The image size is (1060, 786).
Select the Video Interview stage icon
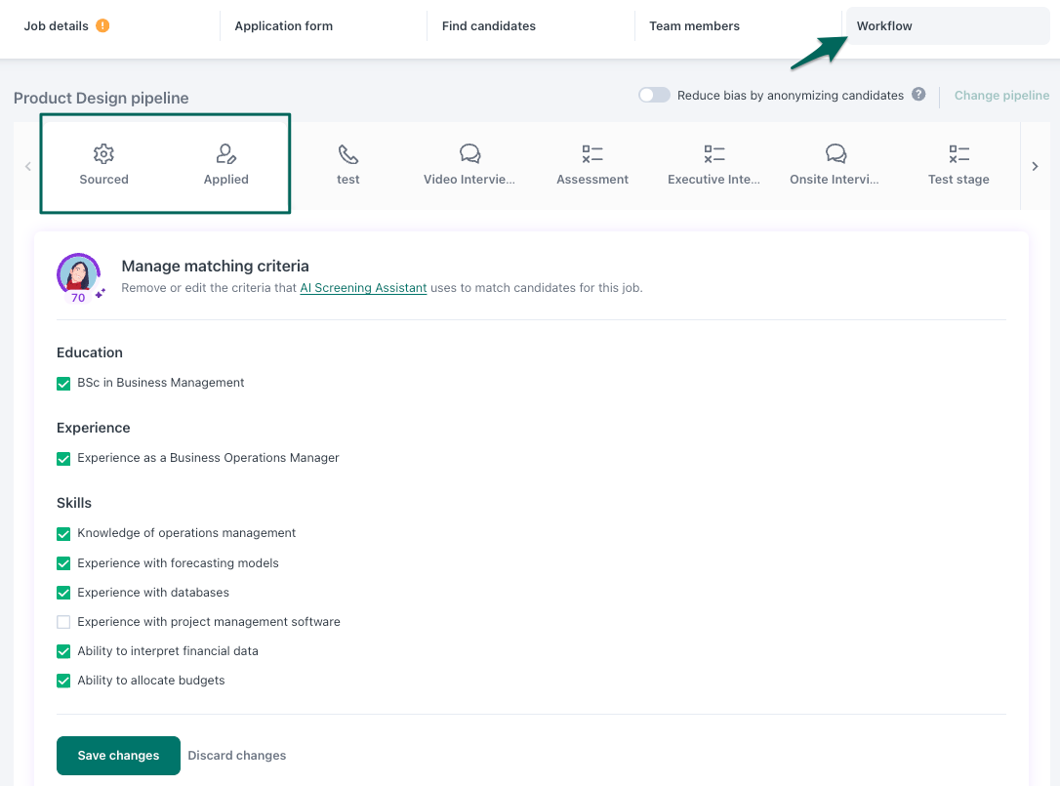click(x=469, y=153)
